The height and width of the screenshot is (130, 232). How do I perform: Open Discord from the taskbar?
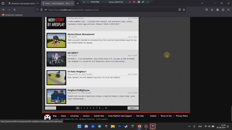pyautogui.click(x=86, y=126)
